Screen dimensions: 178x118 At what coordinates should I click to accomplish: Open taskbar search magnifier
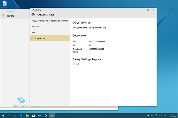(9, 116)
